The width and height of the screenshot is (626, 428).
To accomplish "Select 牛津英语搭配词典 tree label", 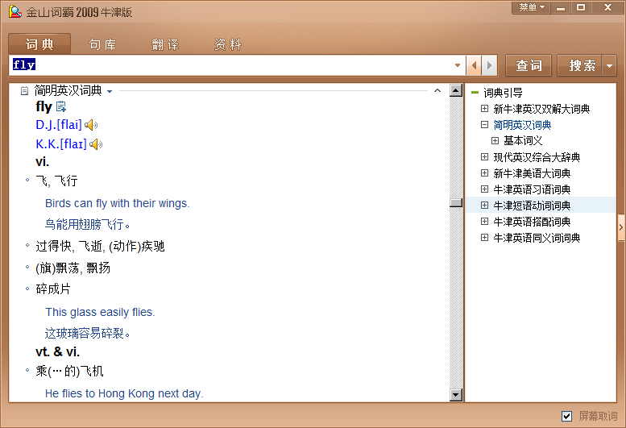I will tap(532, 222).
